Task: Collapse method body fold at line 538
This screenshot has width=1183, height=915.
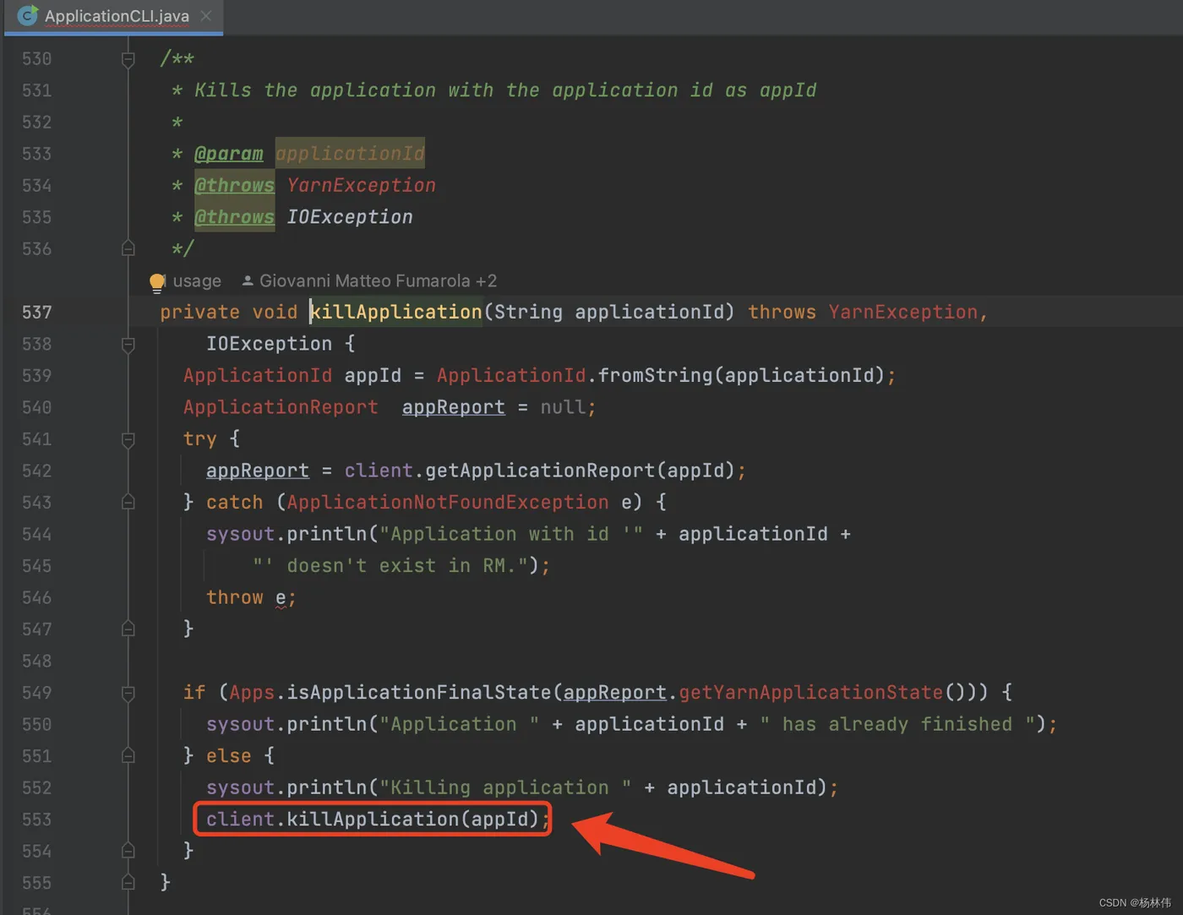Action: [128, 345]
